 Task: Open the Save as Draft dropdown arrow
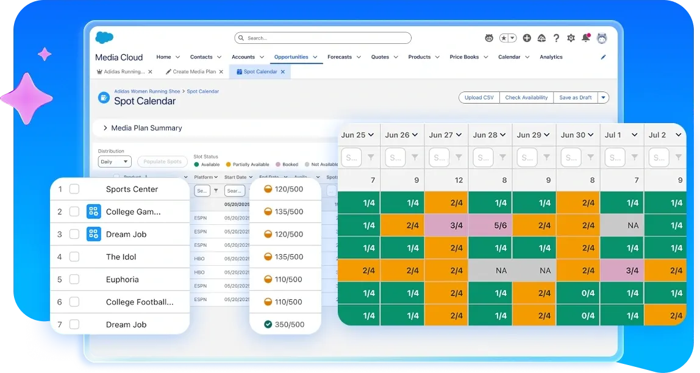click(x=603, y=98)
